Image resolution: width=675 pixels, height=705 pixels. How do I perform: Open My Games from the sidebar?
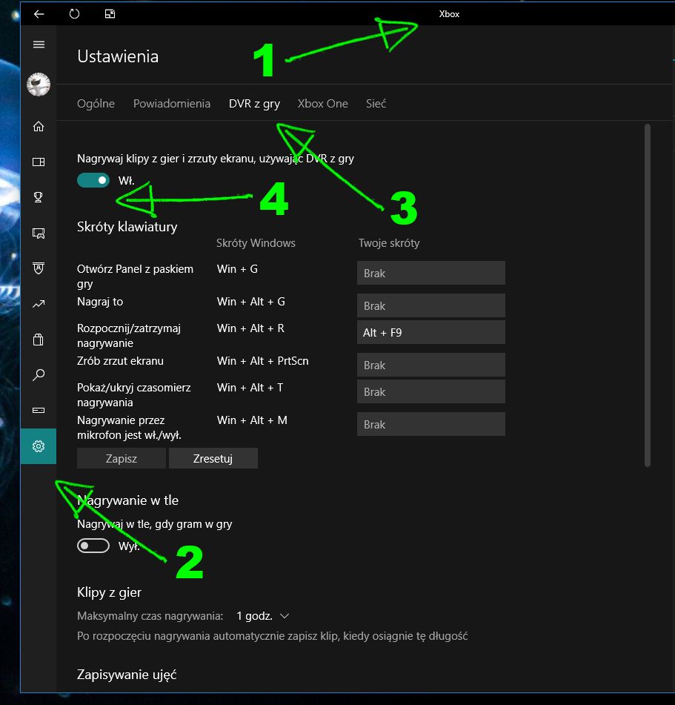pyautogui.click(x=39, y=162)
